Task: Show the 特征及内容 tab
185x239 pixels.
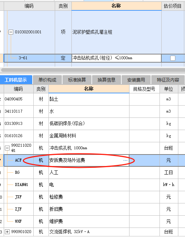Action: click(x=168, y=80)
